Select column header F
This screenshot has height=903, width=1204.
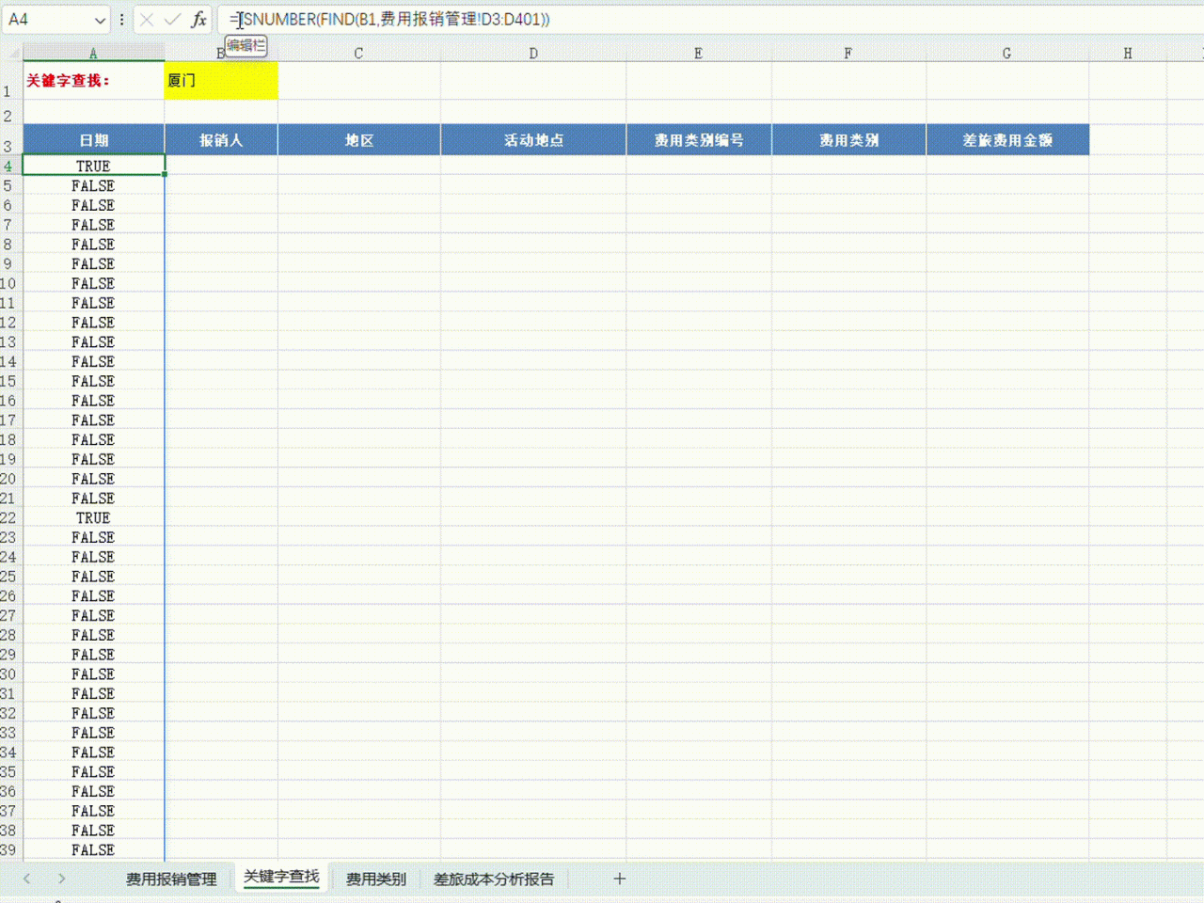pyautogui.click(x=848, y=53)
